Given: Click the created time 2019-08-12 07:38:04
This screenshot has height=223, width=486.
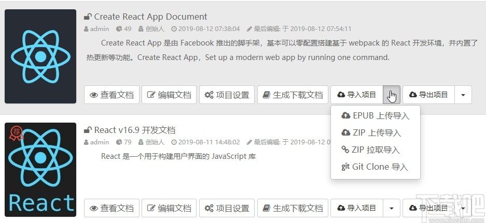Looking at the screenshot, I should pyautogui.click(x=205, y=29).
